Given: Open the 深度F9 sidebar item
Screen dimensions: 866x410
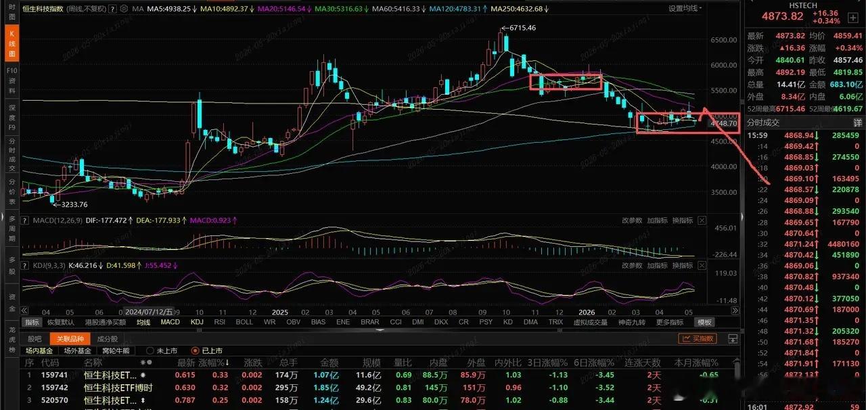Looking at the screenshot, I should [x=12, y=117].
